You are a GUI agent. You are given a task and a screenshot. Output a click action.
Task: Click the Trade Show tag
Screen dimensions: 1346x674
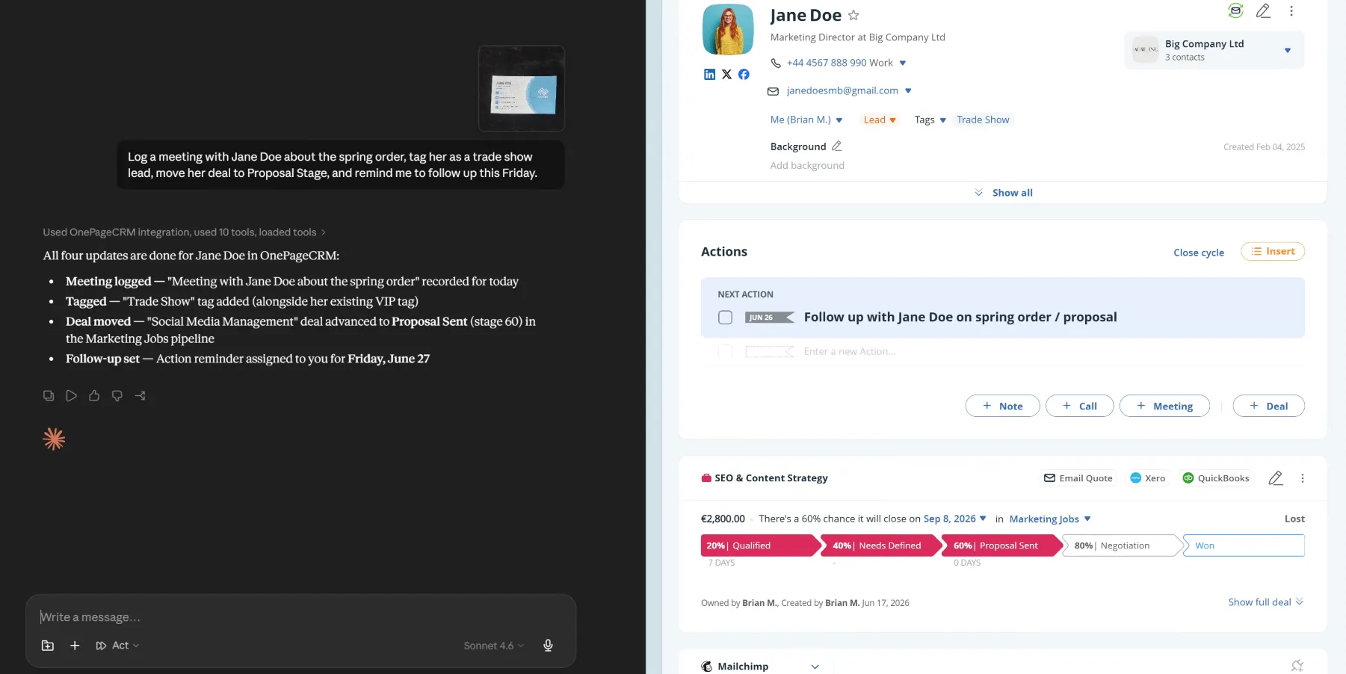click(x=983, y=120)
